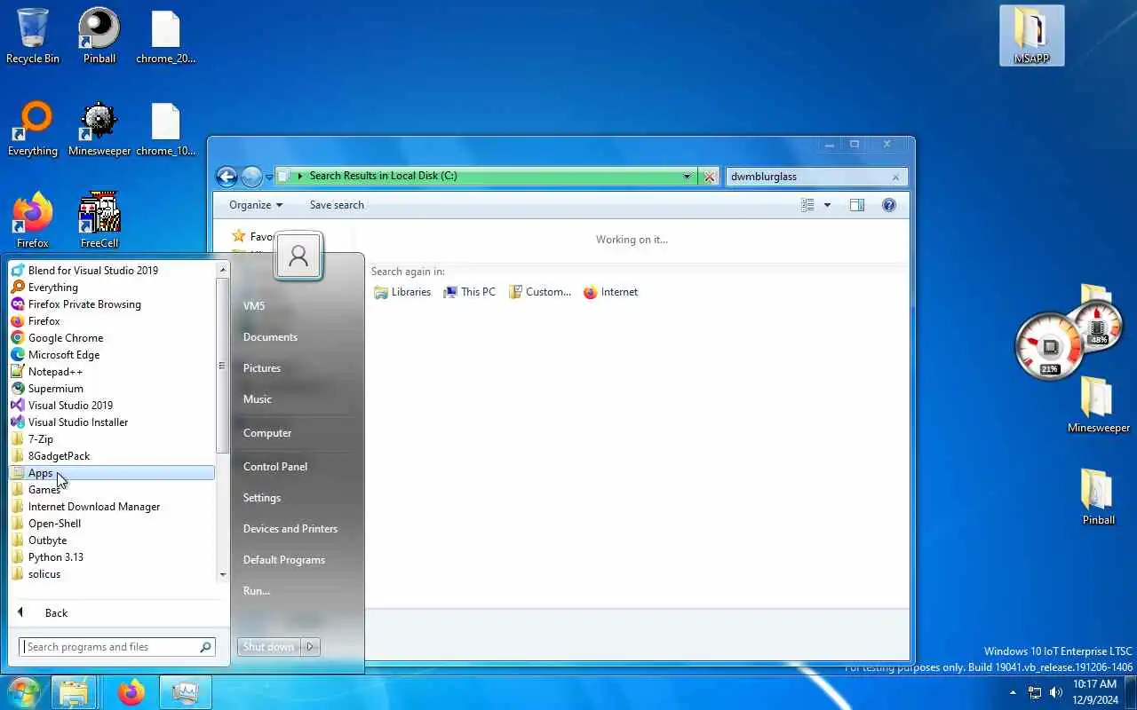Expand the 7-Zip folder in programs list
Image resolution: width=1137 pixels, height=710 pixels.
pos(112,439)
